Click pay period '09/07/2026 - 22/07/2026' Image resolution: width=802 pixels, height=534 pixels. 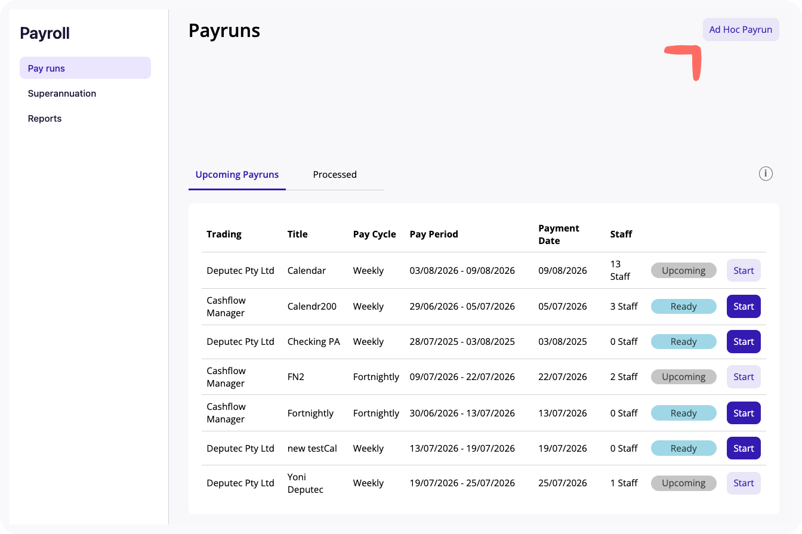tap(462, 376)
